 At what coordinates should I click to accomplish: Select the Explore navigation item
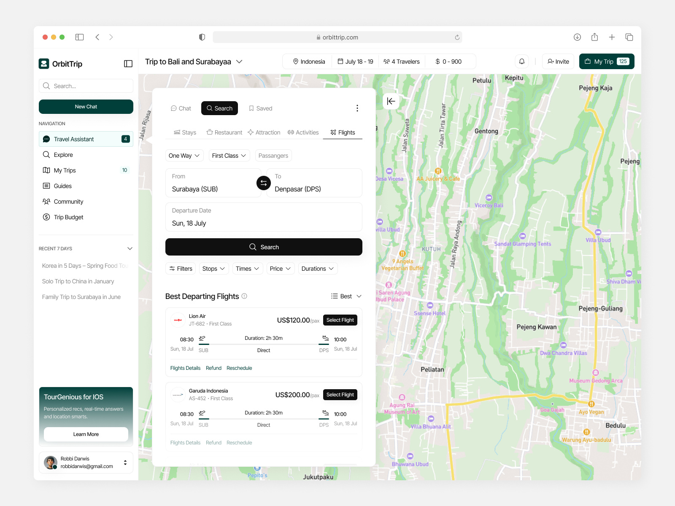63,154
